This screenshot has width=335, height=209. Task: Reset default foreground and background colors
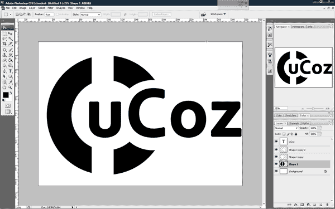3,100
